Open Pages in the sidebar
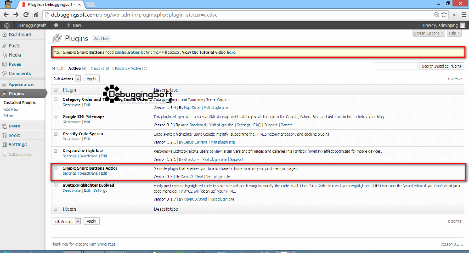The height and width of the screenshot is (253, 469). (15, 64)
